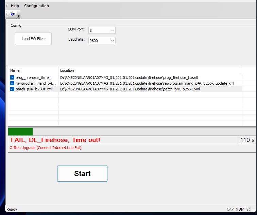
Task: Select the rawprogram_nand update.xml location row
Action: (x=147, y=83)
